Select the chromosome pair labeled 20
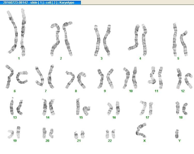This screenshot has height=154, width=194. tap(48, 133)
